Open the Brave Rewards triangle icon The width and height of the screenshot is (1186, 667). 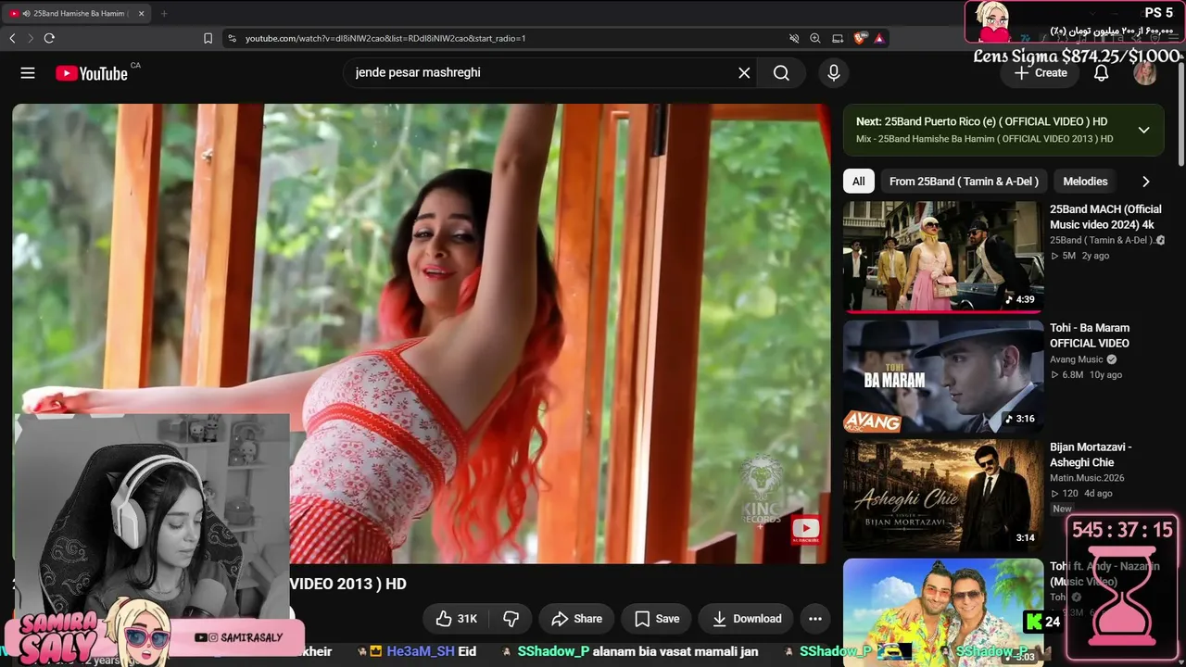pos(878,38)
